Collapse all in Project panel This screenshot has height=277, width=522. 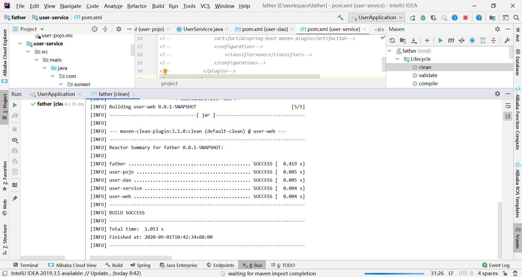click(x=105, y=29)
